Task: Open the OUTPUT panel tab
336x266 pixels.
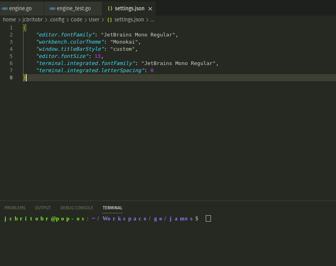Action: click(42, 207)
